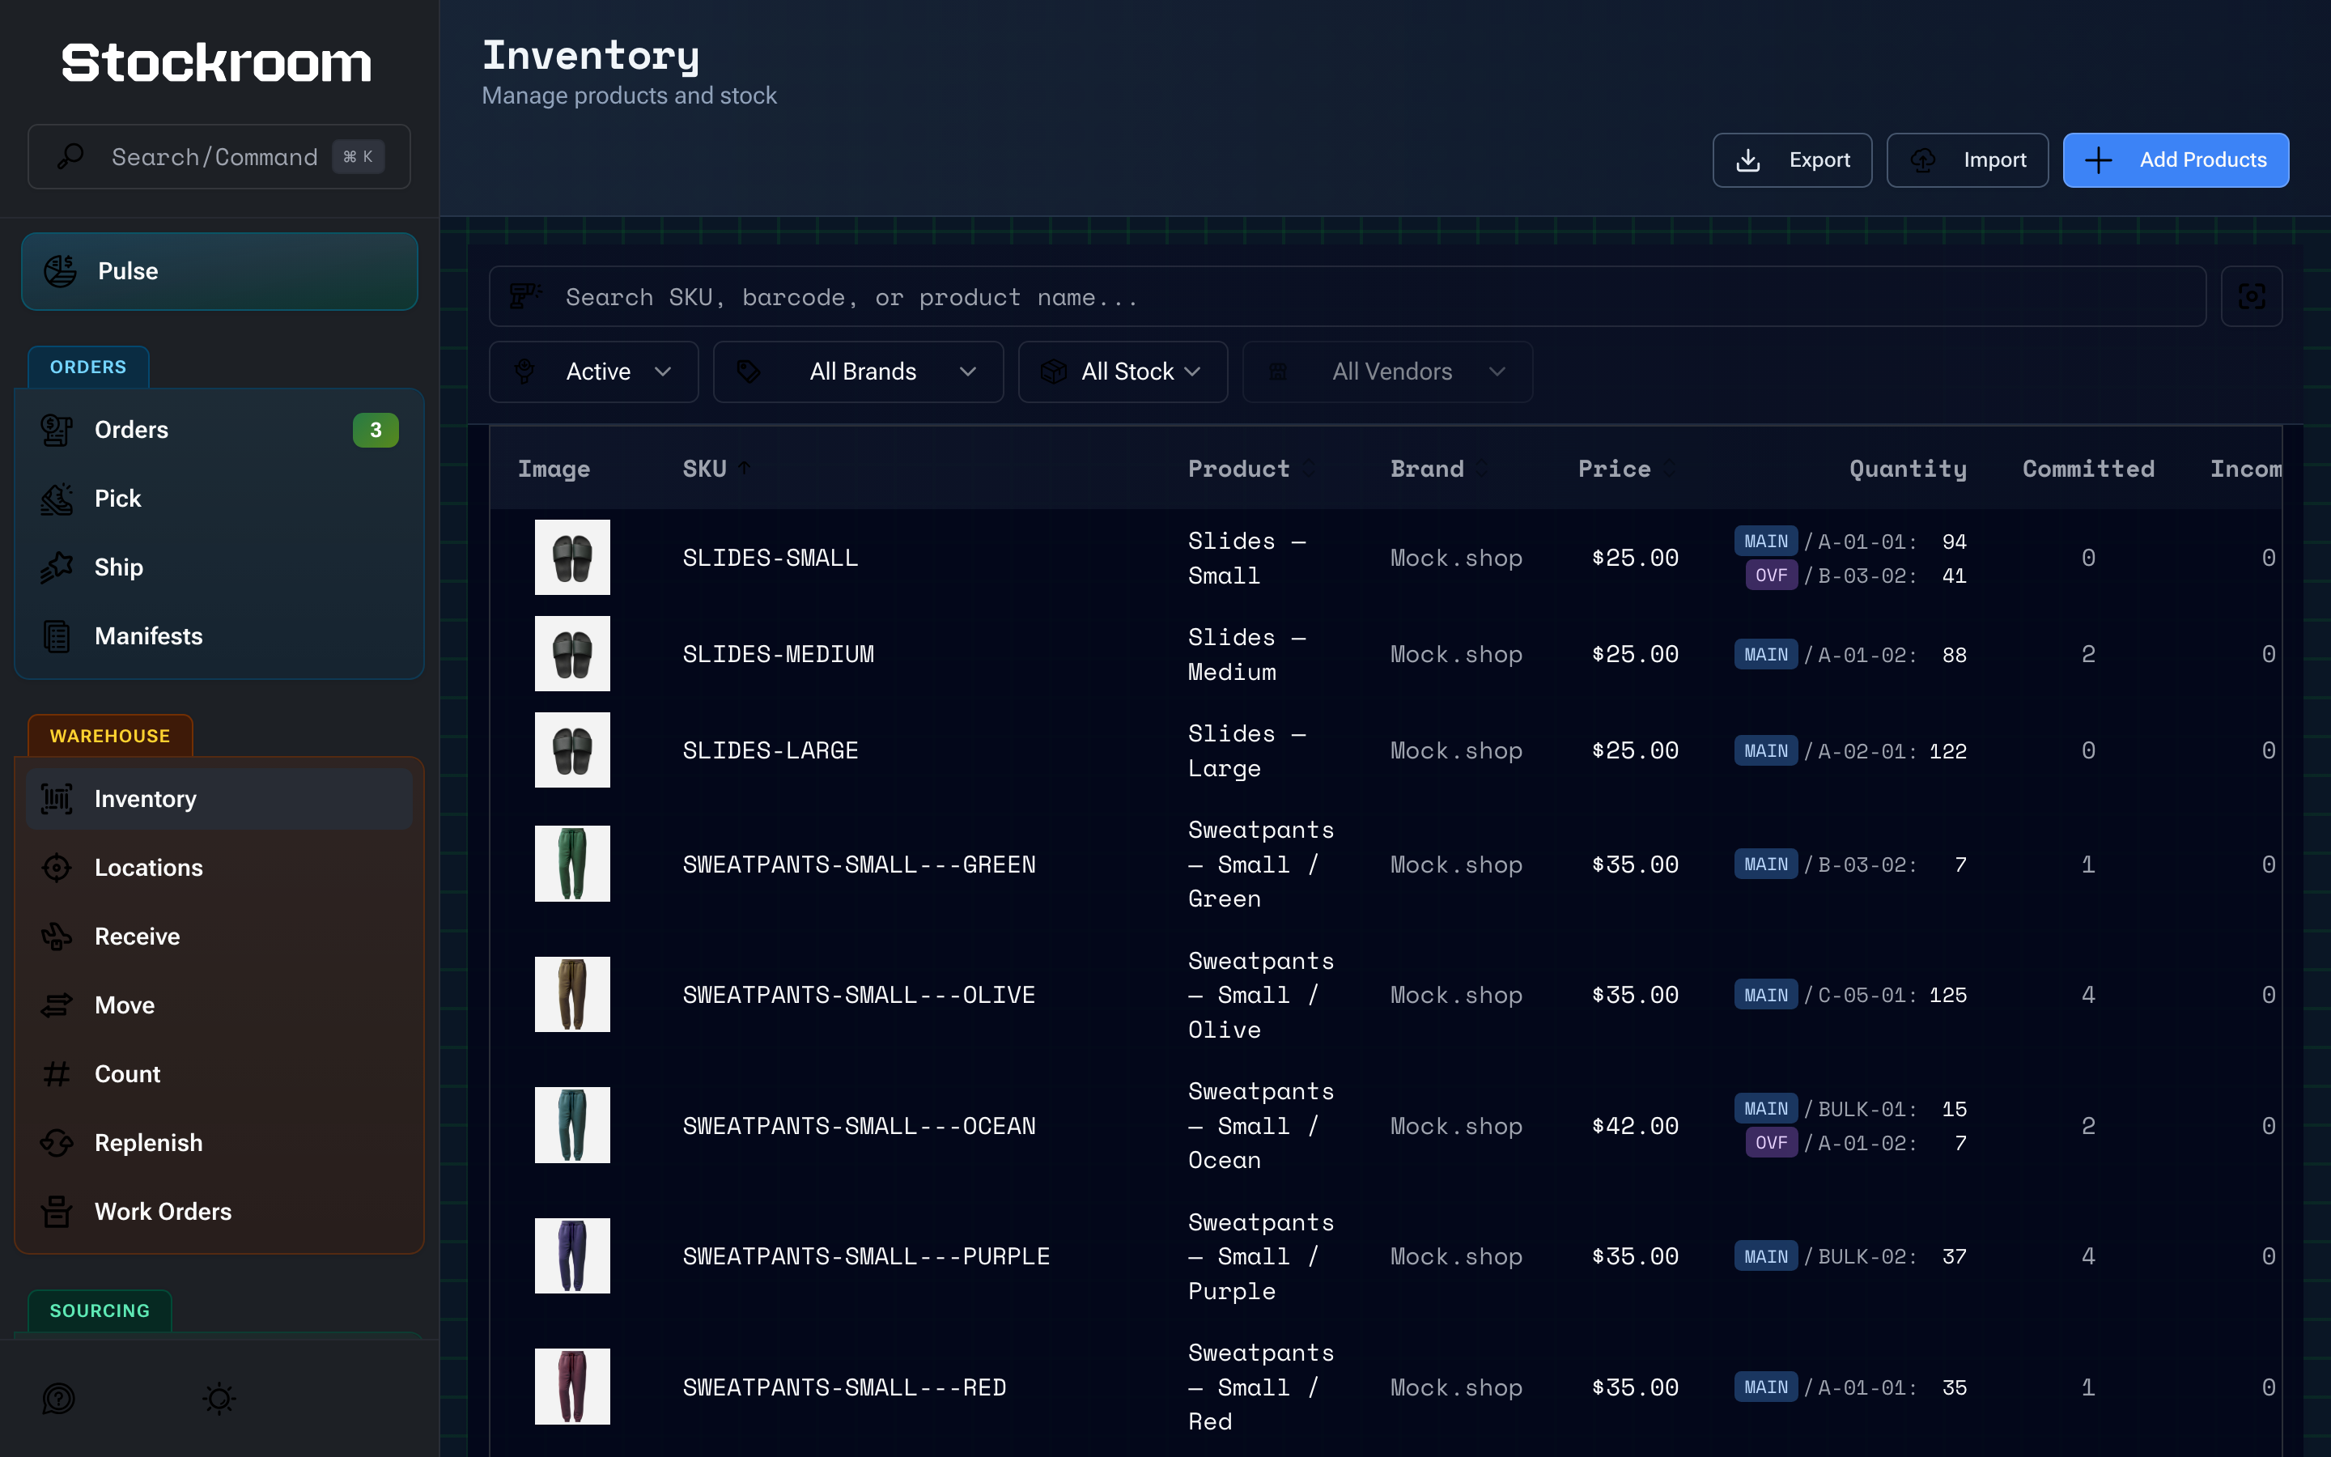
Task: Click the Add Products button
Action: (x=2175, y=160)
